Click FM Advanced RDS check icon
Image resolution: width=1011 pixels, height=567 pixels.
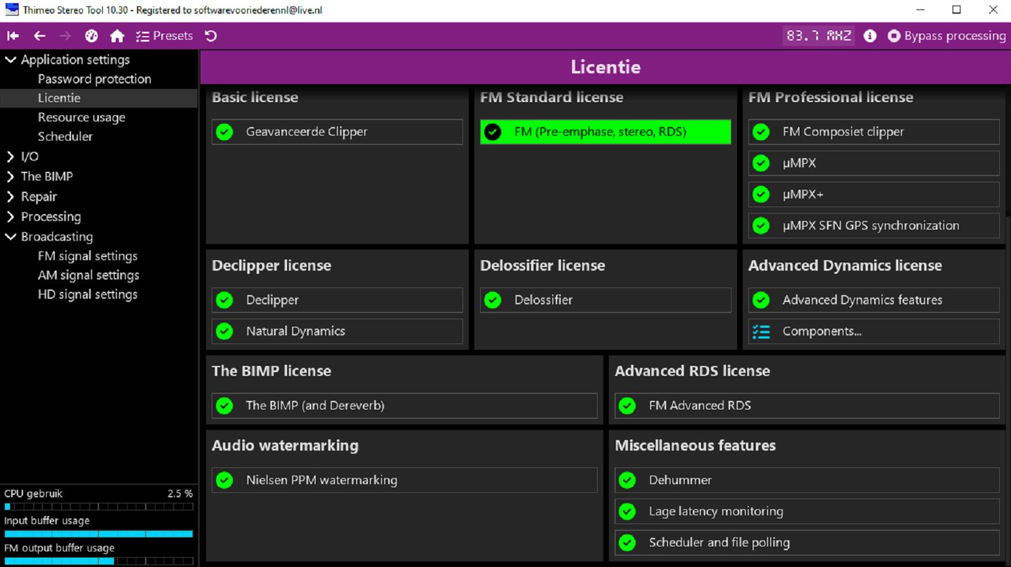(628, 406)
